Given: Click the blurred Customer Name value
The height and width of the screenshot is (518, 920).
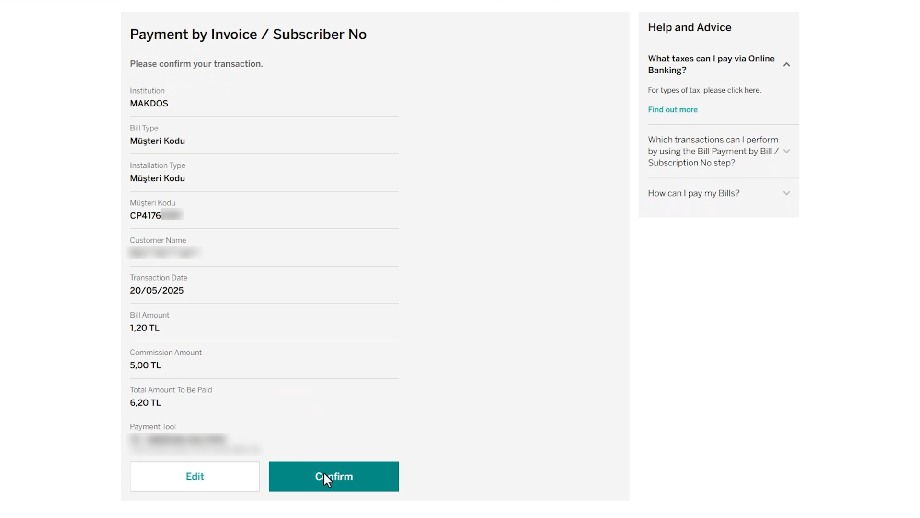Looking at the screenshot, I should click(164, 253).
